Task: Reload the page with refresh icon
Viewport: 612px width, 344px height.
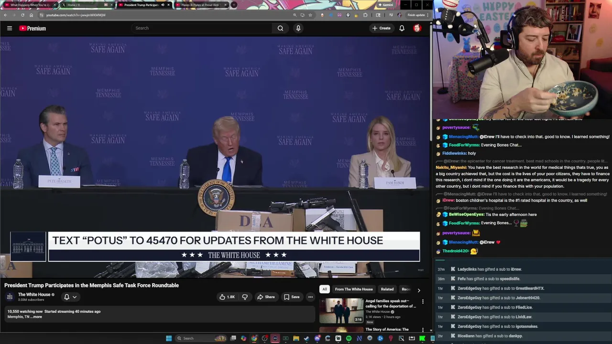Action: (22, 15)
